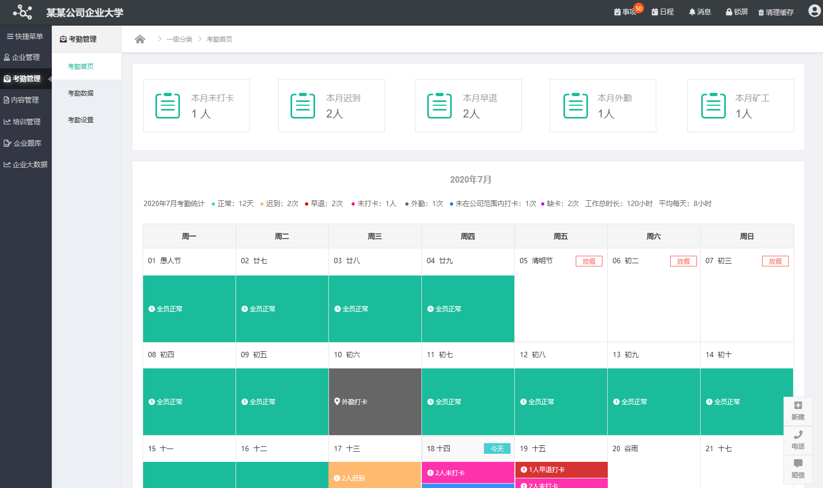This screenshot has height=488, width=823.
Task: Select 考勤管理 in the sidebar
Action: point(26,78)
